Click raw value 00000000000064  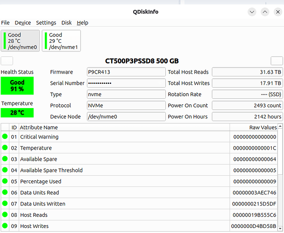point(255,159)
